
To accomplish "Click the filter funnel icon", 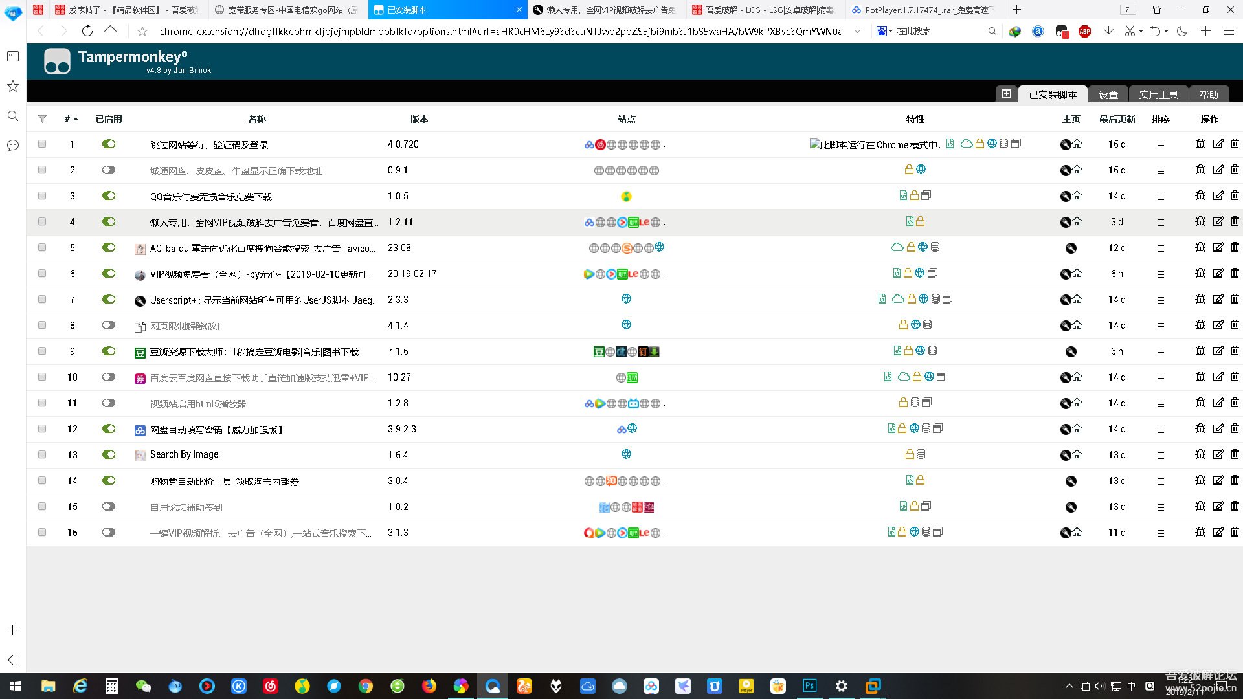I will [42, 119].
